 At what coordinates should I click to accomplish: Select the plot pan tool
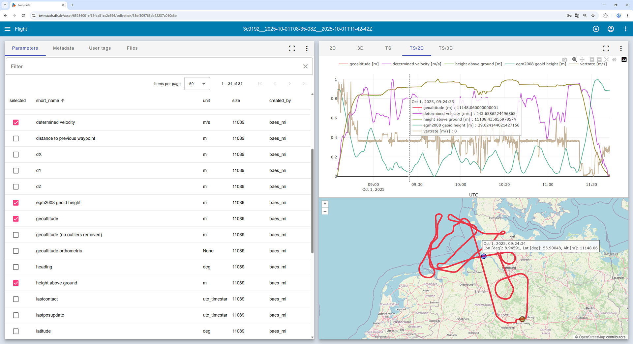582,60
